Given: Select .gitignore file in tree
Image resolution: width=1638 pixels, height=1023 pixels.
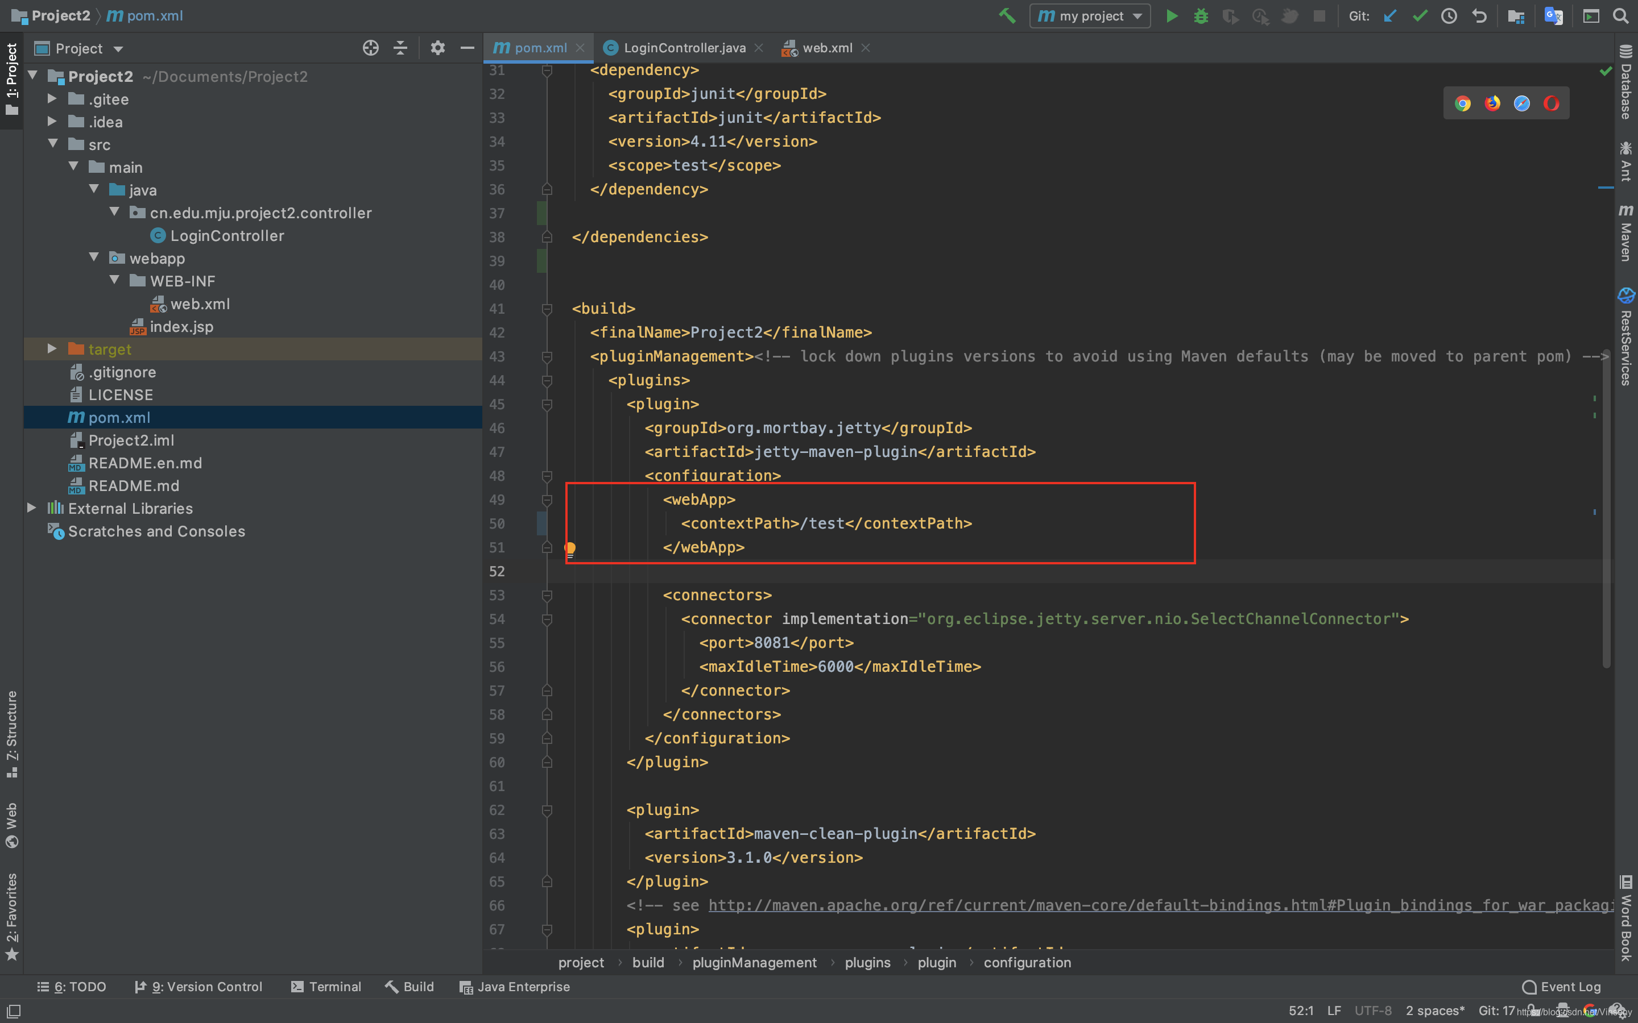Looking at the screenshot, I should pos(122,372).
